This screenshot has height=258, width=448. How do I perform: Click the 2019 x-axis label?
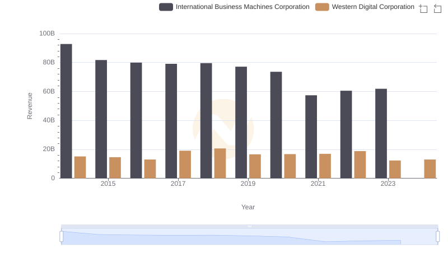pyautogui.click(x=248, y=184)
